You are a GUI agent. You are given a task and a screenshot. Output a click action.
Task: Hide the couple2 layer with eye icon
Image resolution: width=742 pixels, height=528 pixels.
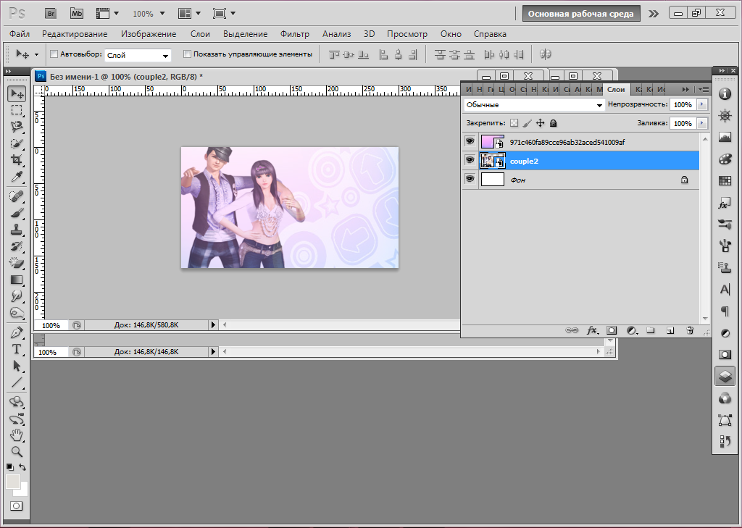470,160
